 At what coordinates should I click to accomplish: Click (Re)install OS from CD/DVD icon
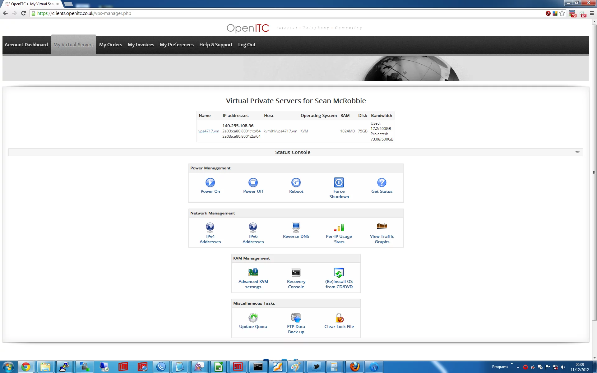(x=339, y=273)
